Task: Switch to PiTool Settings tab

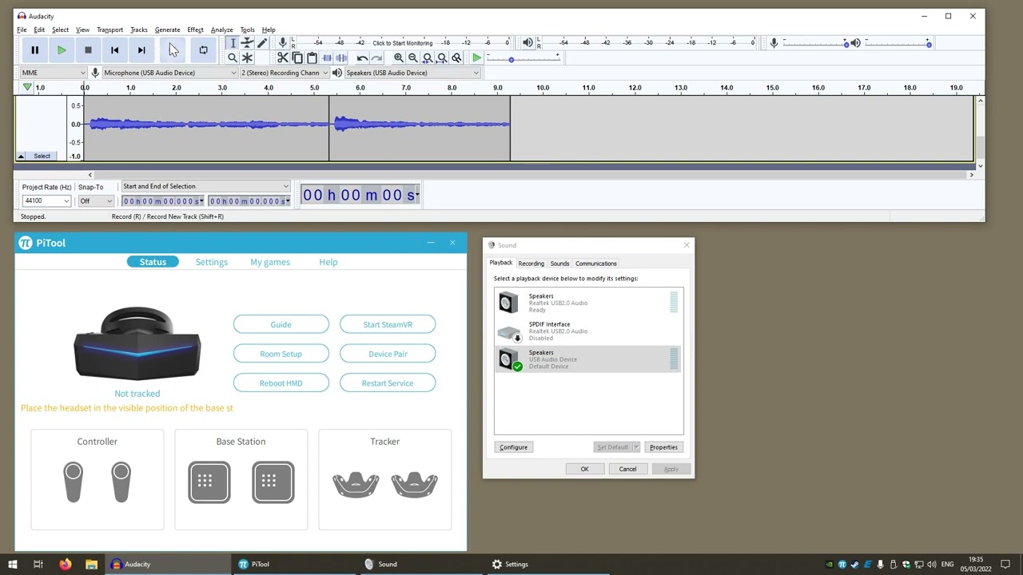Action: [211, 262]
